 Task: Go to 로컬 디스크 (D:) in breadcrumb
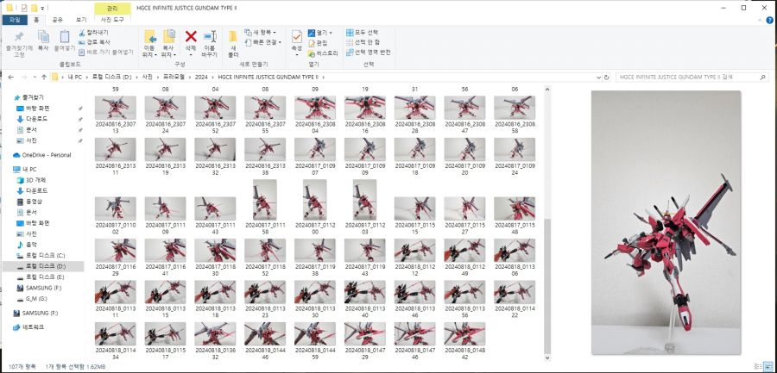[x=111, y=78]
